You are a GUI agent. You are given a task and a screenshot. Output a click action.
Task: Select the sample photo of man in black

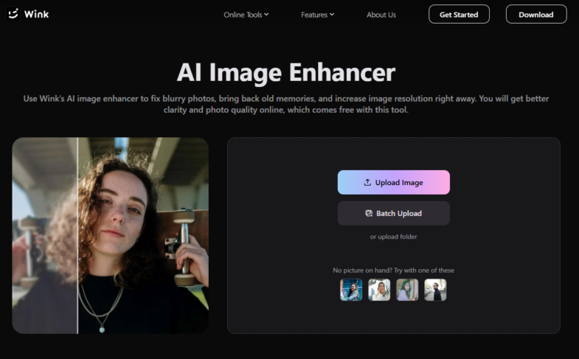click(x=435, y=290)
